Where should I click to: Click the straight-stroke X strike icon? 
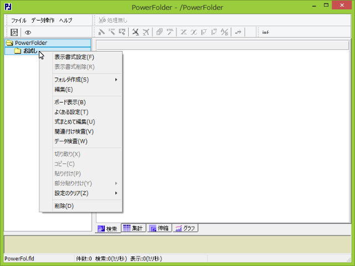(x=184, y=32)
